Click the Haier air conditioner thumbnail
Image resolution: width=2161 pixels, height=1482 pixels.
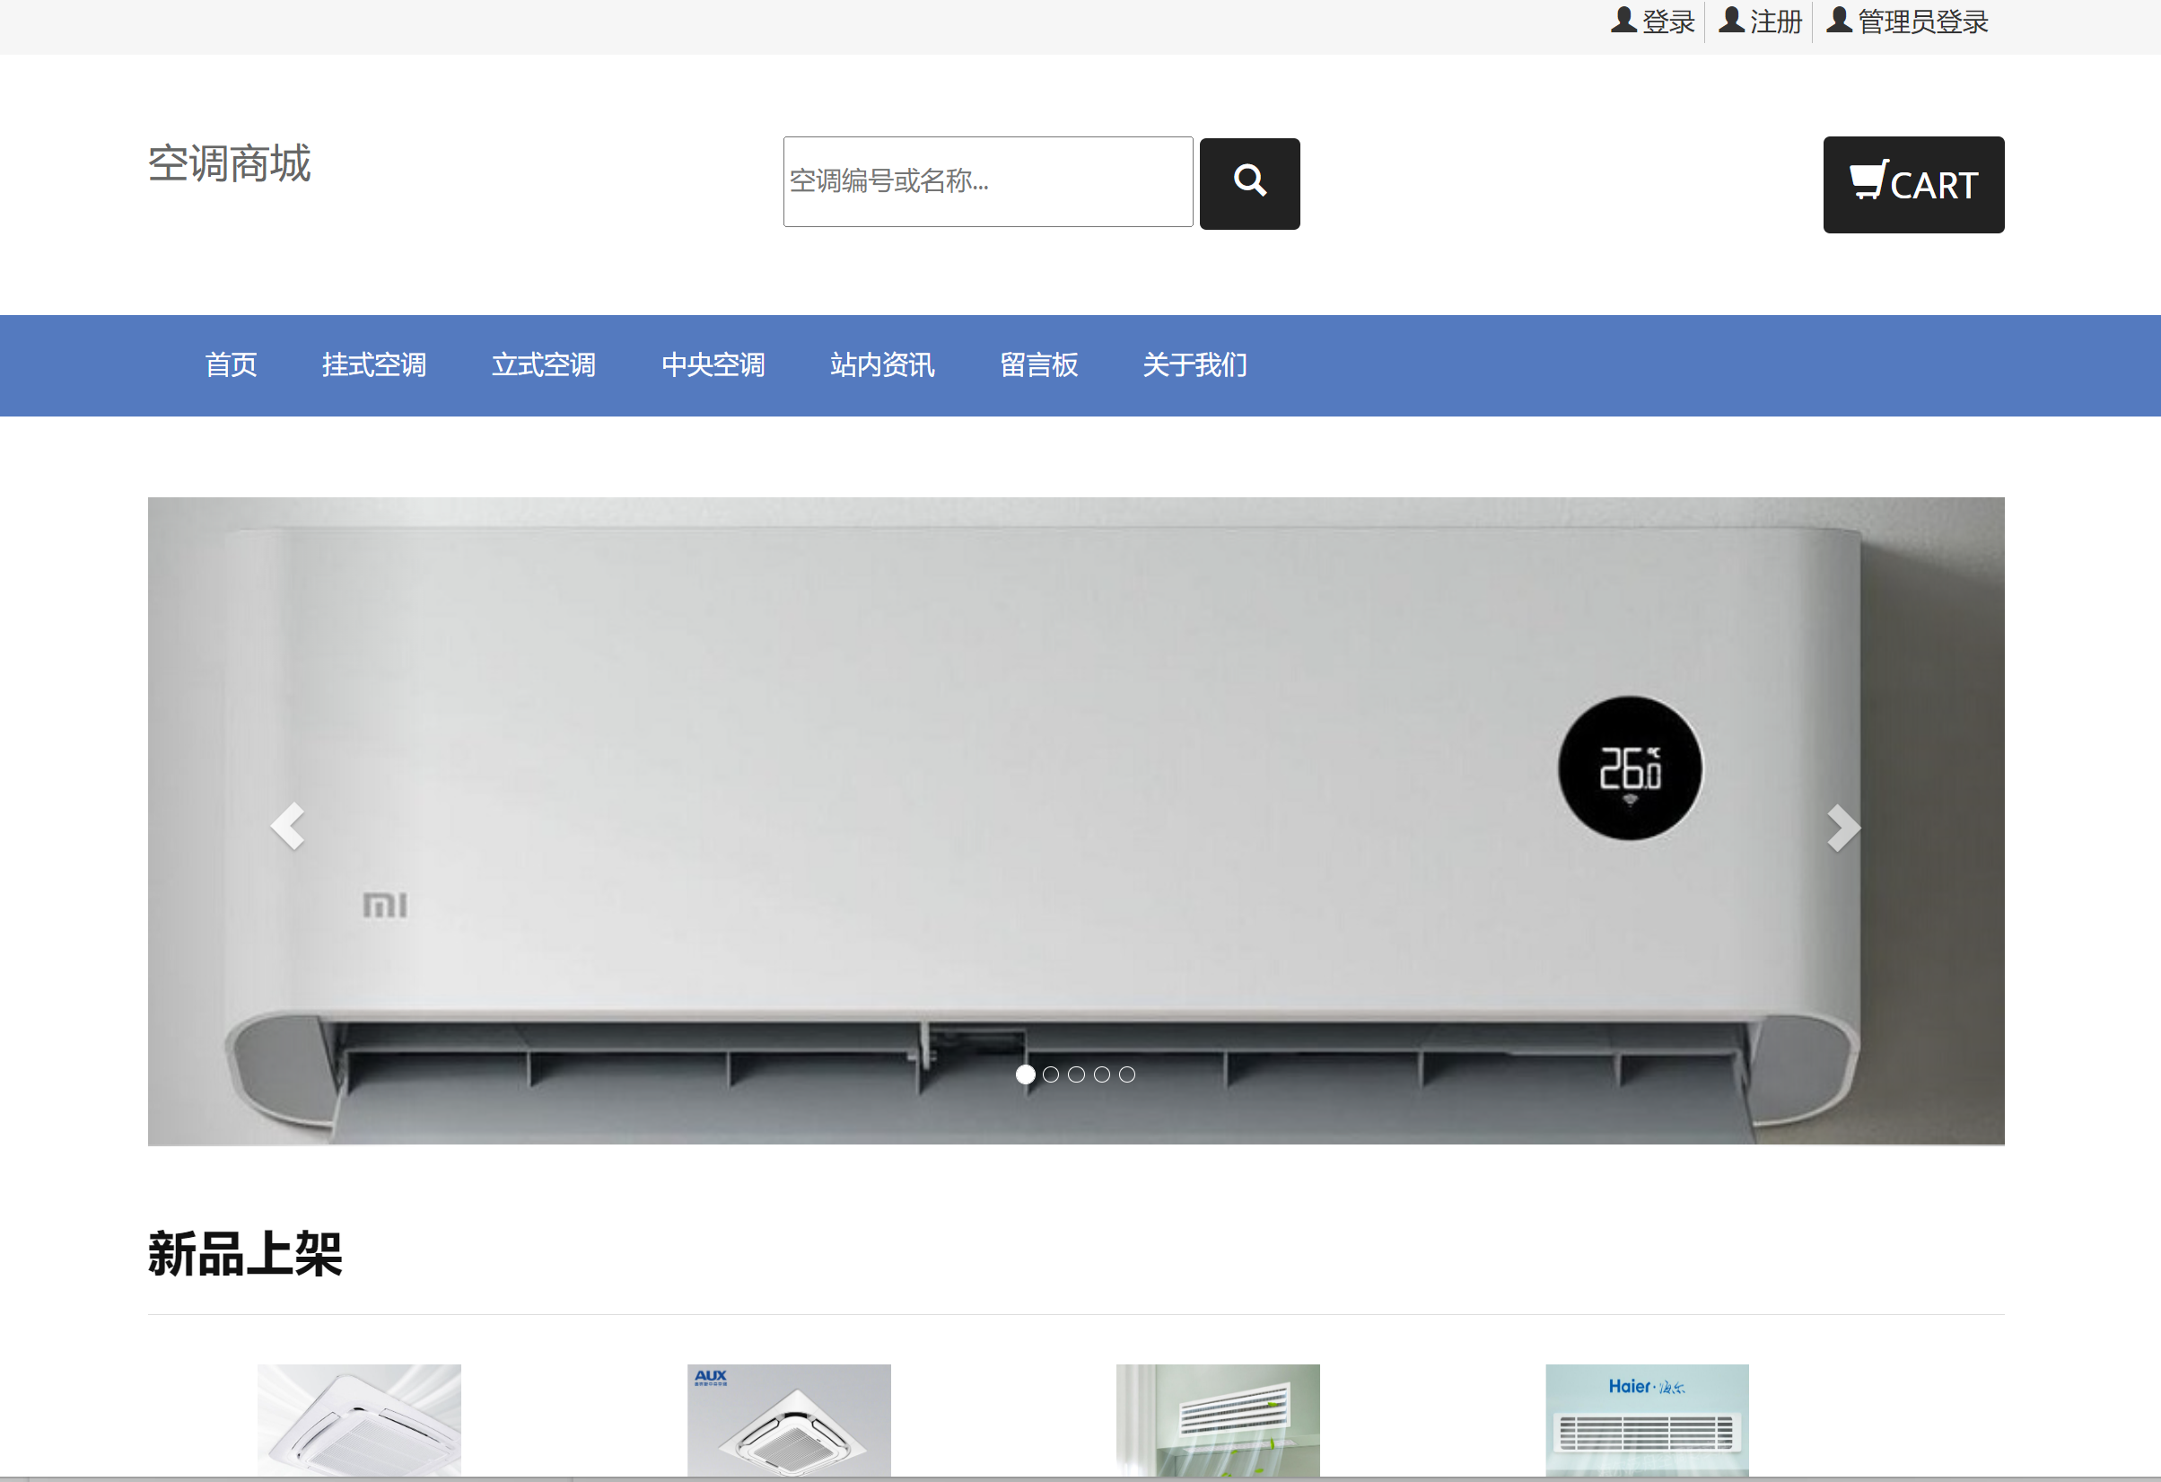[1646, 1421]
